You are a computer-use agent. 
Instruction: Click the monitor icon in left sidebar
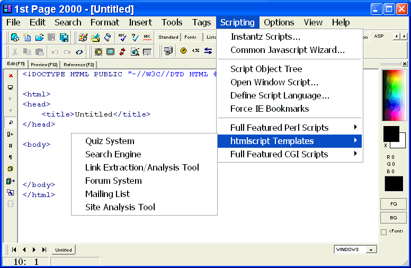pyautogui.click(x=11, y=87)
